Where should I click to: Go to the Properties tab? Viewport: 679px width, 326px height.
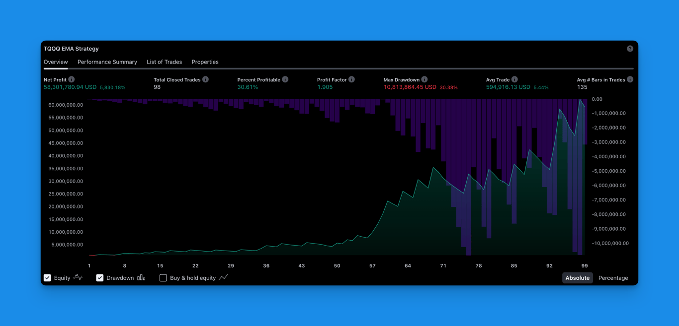tap(205, 62)
